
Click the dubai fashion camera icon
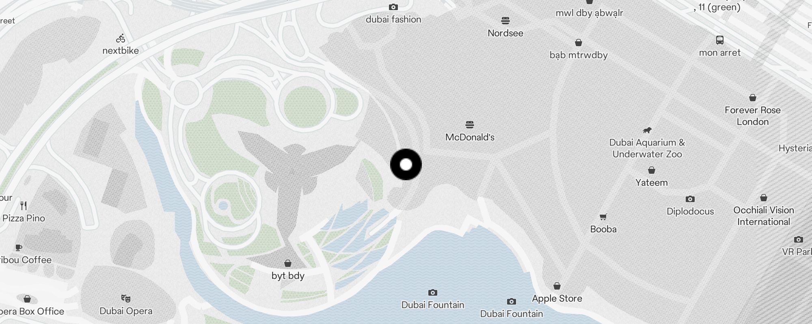[393, 7]
